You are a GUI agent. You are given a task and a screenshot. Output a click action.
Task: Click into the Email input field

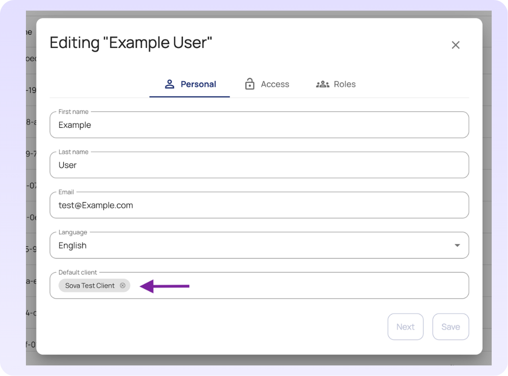[x=259, y=206]
